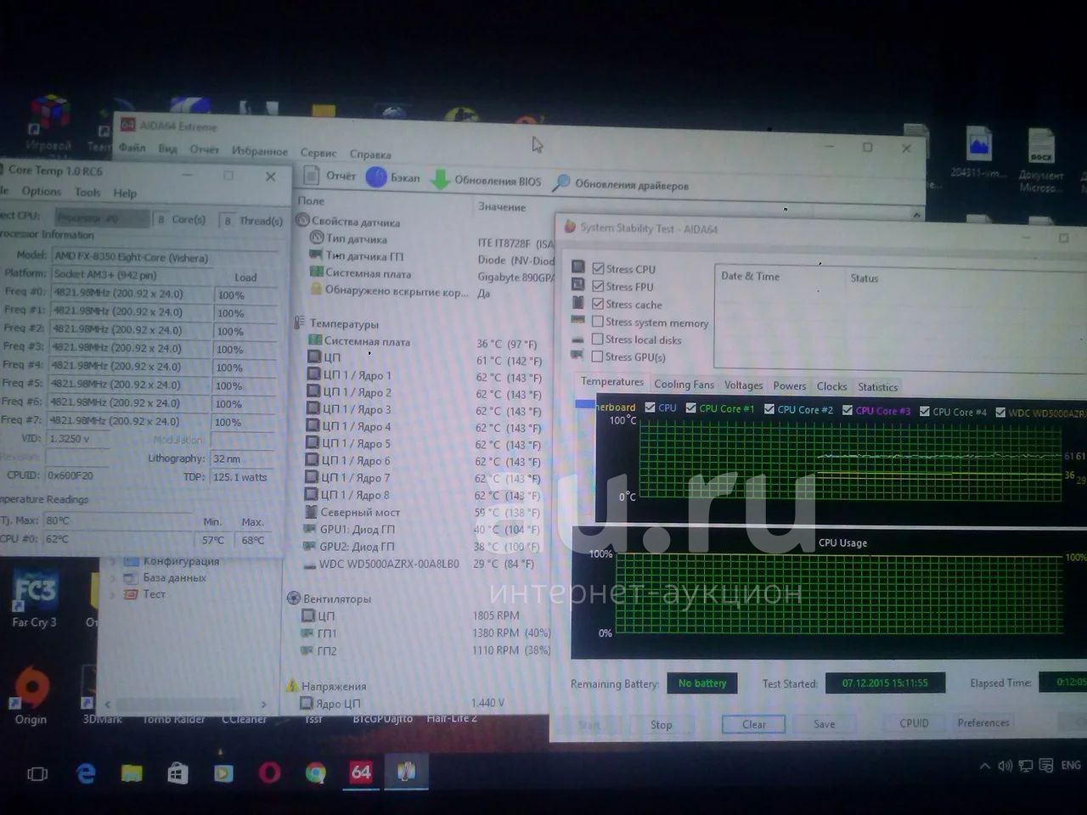Open Файл menu in AIDA64

(x=132, y=147)
